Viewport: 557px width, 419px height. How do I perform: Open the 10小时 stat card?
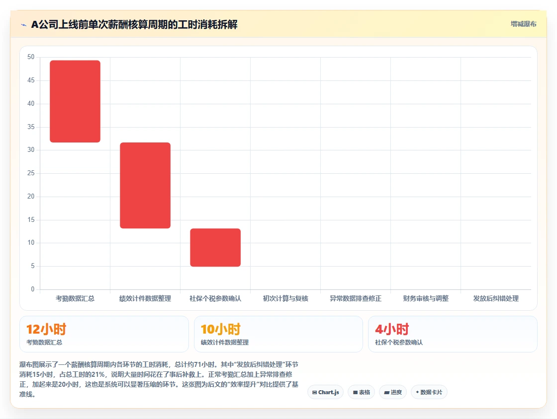click(278, 334)
